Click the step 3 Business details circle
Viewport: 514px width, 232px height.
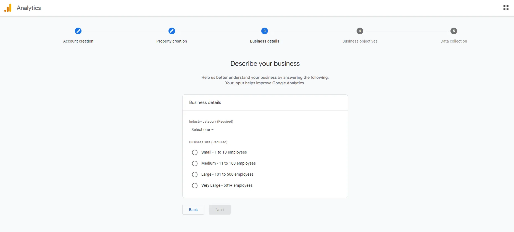(265, 31)
